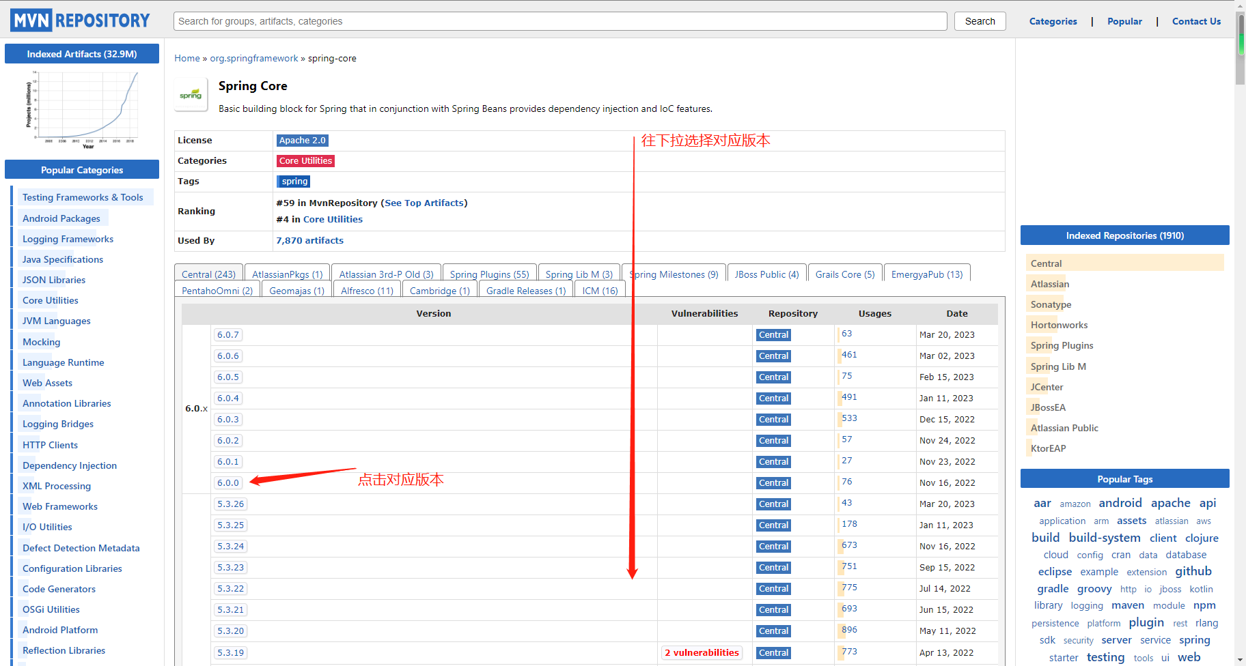
Task: Open the Hortonworks repository
Action: click(1059, 325)
